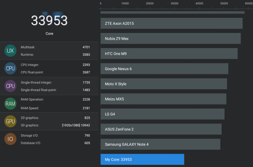This screenshot has width=253, height=167.
Task: Select the HTC One M9 bar
Action: click(169, 54)
